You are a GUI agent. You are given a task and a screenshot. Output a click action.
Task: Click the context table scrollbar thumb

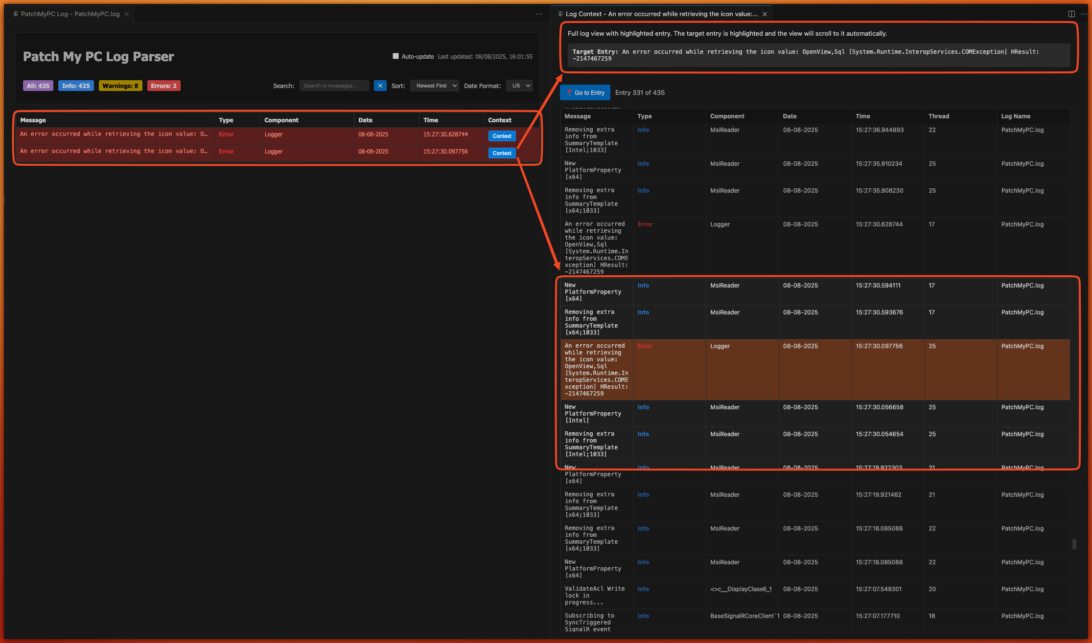pyautogui.click(x=1074, y=544)
